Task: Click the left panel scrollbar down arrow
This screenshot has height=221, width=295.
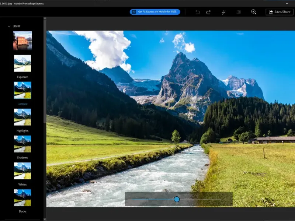Action: click(45, 219)
